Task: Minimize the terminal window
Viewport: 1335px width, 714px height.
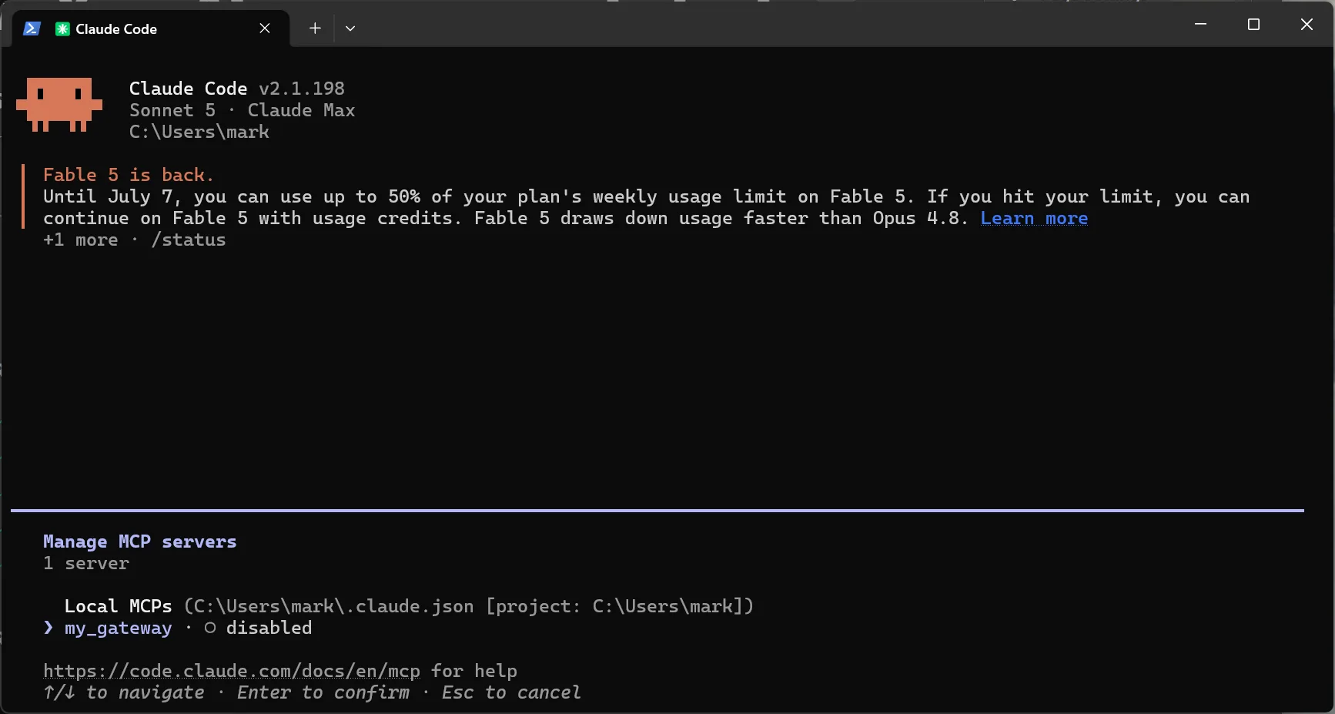Action: 1200,25
